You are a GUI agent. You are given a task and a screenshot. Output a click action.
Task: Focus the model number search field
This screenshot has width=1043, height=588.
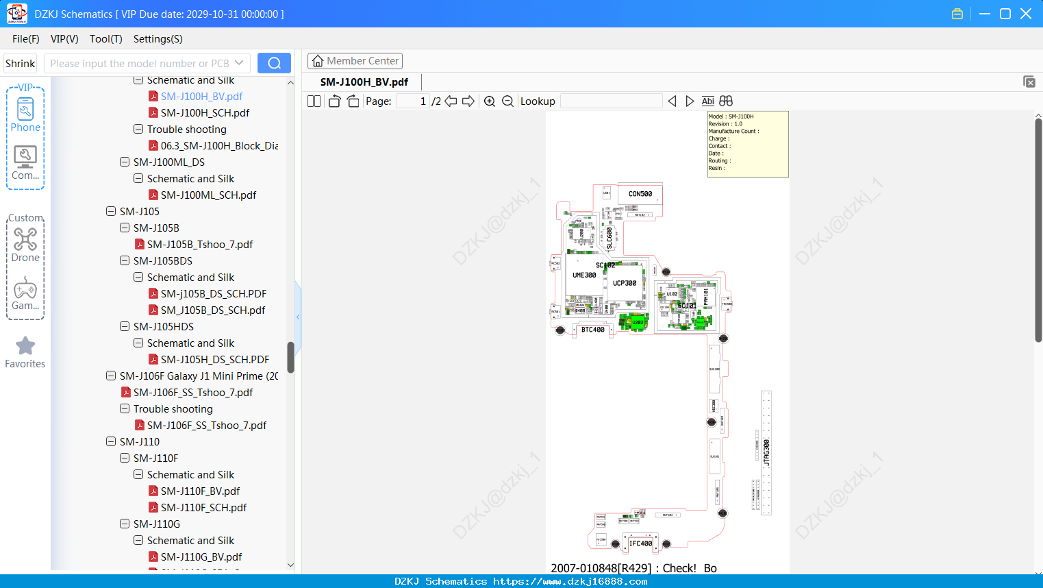pos(139,63)
